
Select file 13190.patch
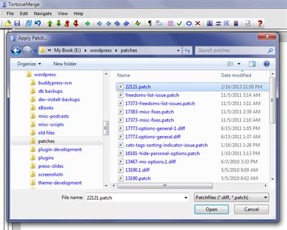coord(138,178)
